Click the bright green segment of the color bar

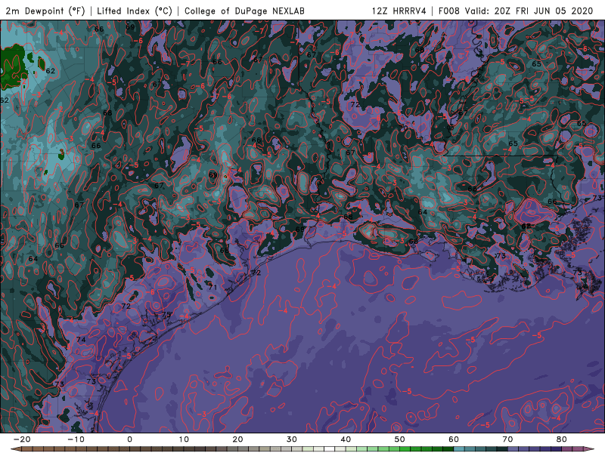click(x=405, y=448)
